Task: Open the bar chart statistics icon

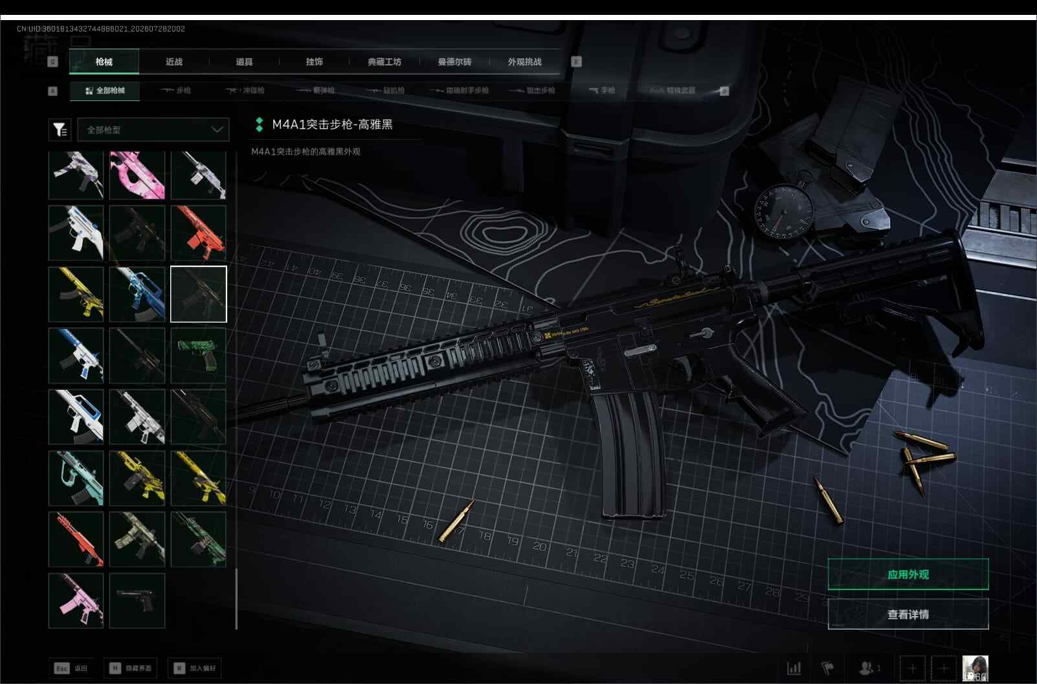Action: click(794, 668)
